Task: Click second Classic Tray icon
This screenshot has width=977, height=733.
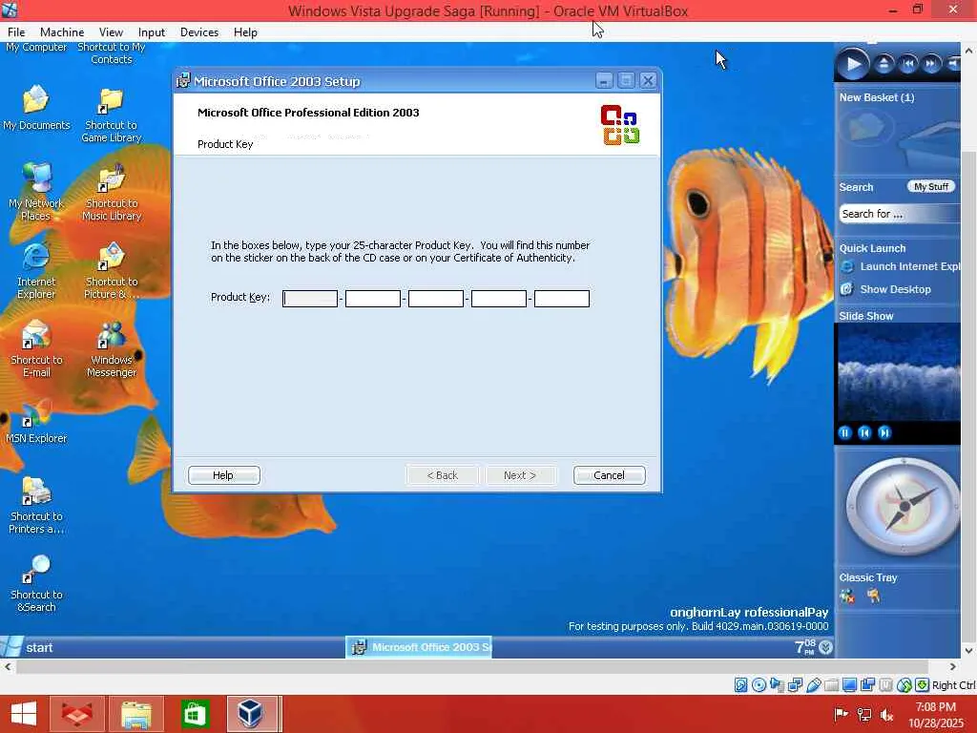Action: point(873,597)
